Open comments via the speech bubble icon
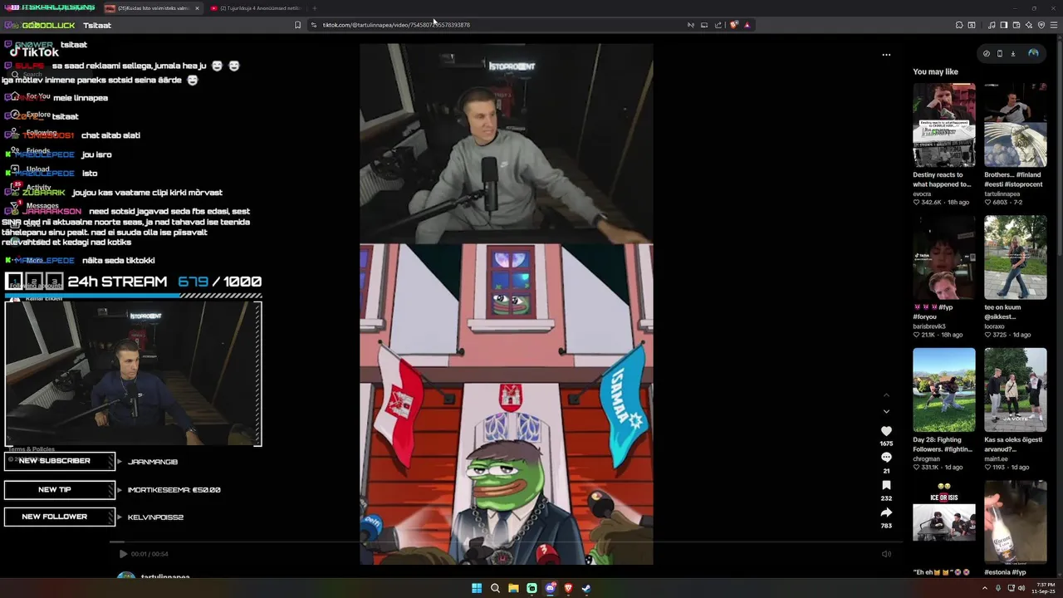 point(886,458)
